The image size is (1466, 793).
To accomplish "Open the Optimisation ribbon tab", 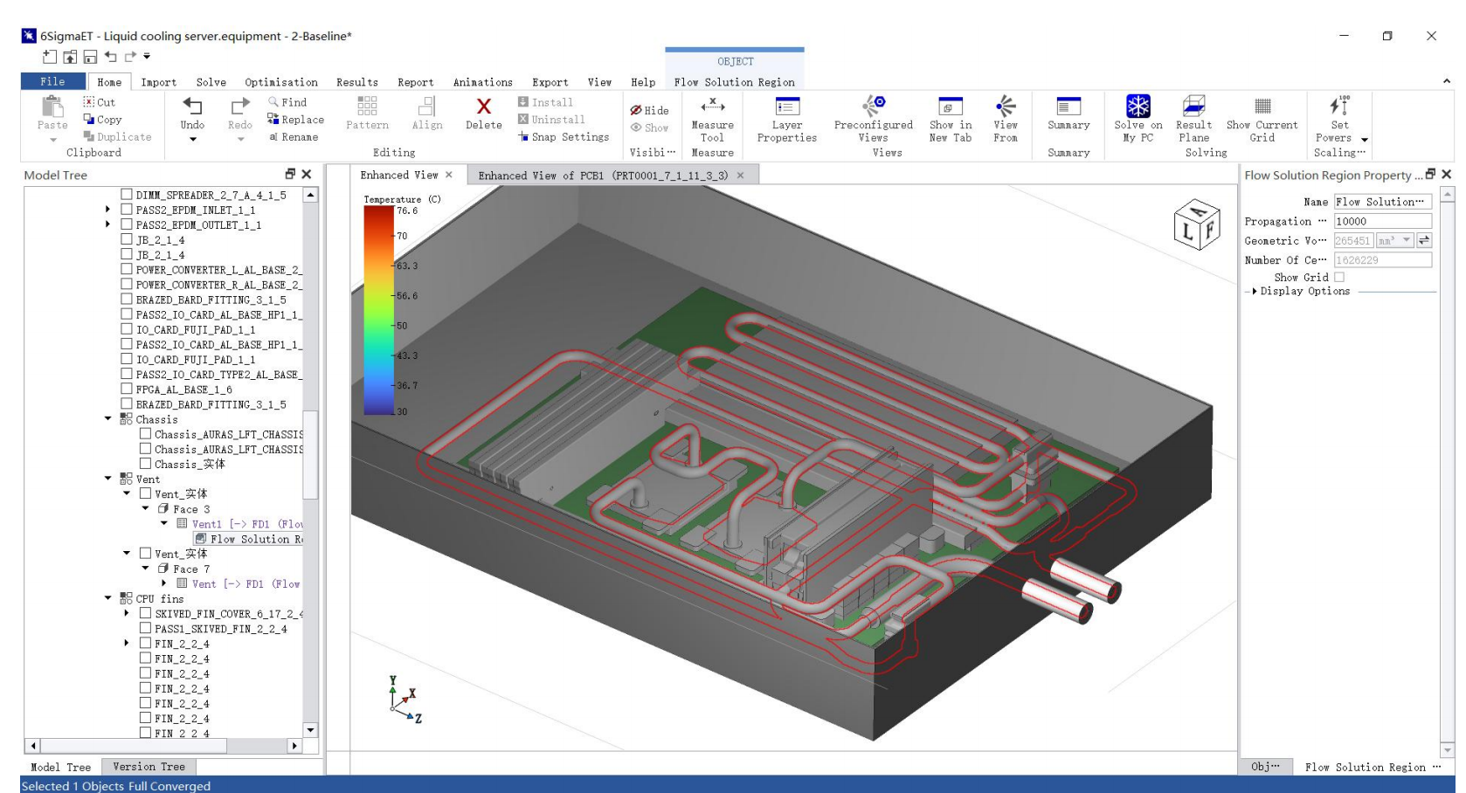I will click(280, 82).
